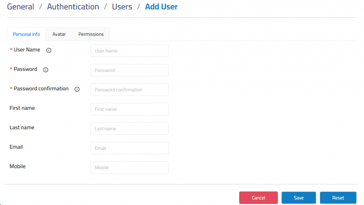Click the Email input box
This screenshot has height=205, width=364.
(x=129, y=148)
